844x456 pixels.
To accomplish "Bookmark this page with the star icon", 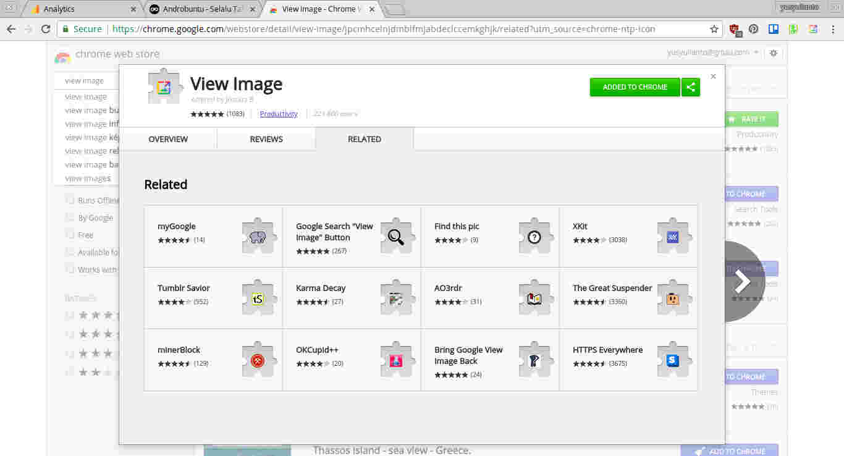I will pos(714,29).
